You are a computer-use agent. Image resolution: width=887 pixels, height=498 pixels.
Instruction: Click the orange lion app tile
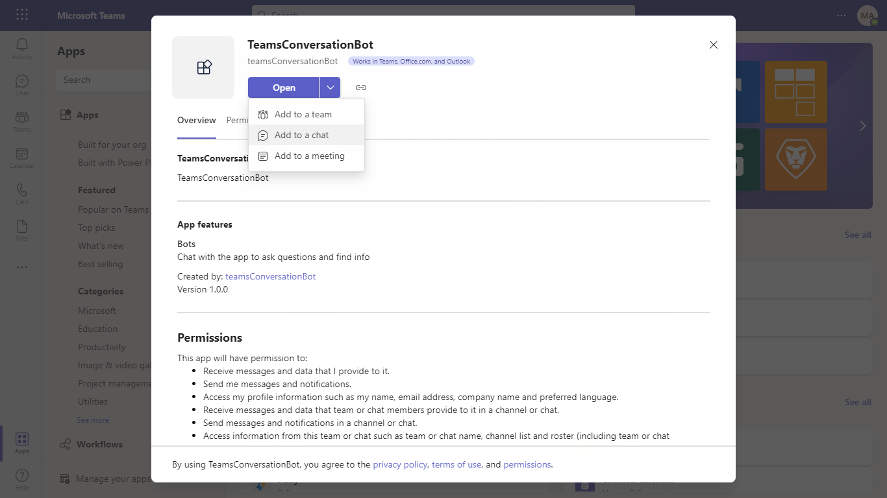796,160
